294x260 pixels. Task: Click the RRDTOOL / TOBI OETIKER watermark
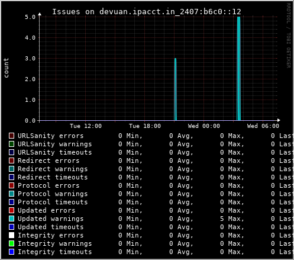click(289, 36)
